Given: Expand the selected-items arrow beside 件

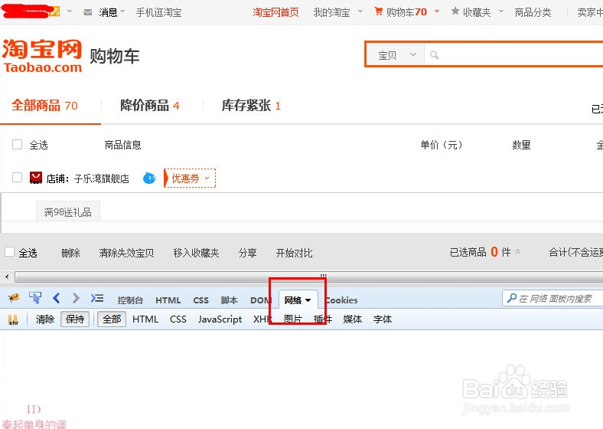Looking at the screenshot, I should tap(517, 251).
